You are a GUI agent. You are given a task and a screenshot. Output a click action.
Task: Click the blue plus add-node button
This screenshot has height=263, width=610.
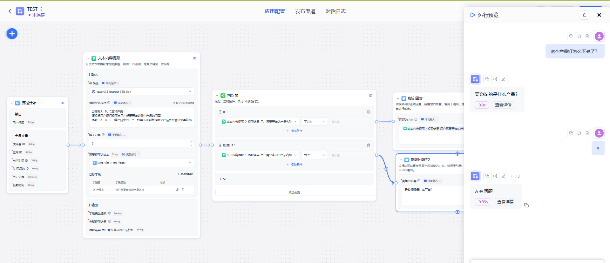coord(12,34)
